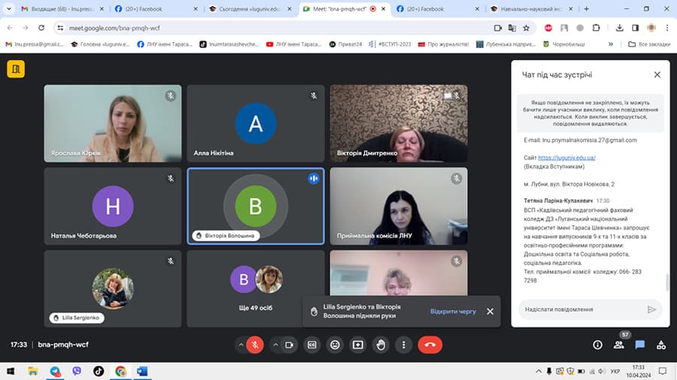
Task: Click the present screen button
Action: point(358,345)
